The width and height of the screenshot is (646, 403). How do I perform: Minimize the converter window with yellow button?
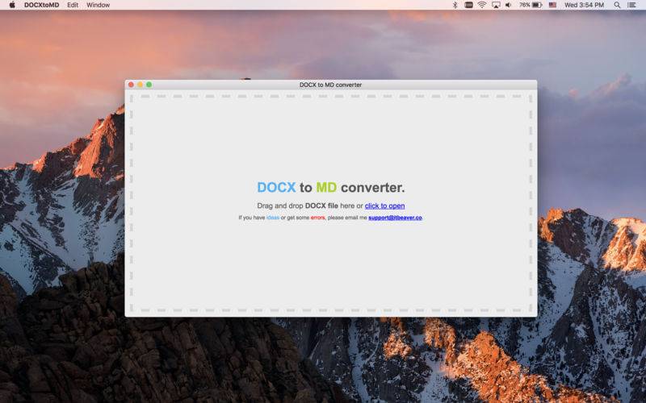[x=140, y=85]
